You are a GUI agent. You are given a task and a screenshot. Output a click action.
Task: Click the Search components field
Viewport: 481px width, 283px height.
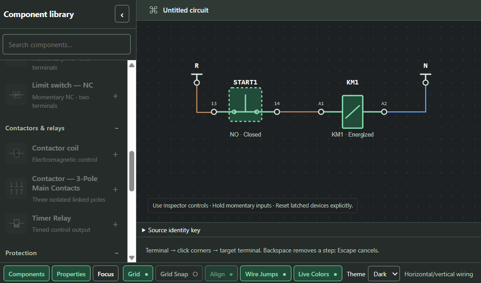[67, 44]
